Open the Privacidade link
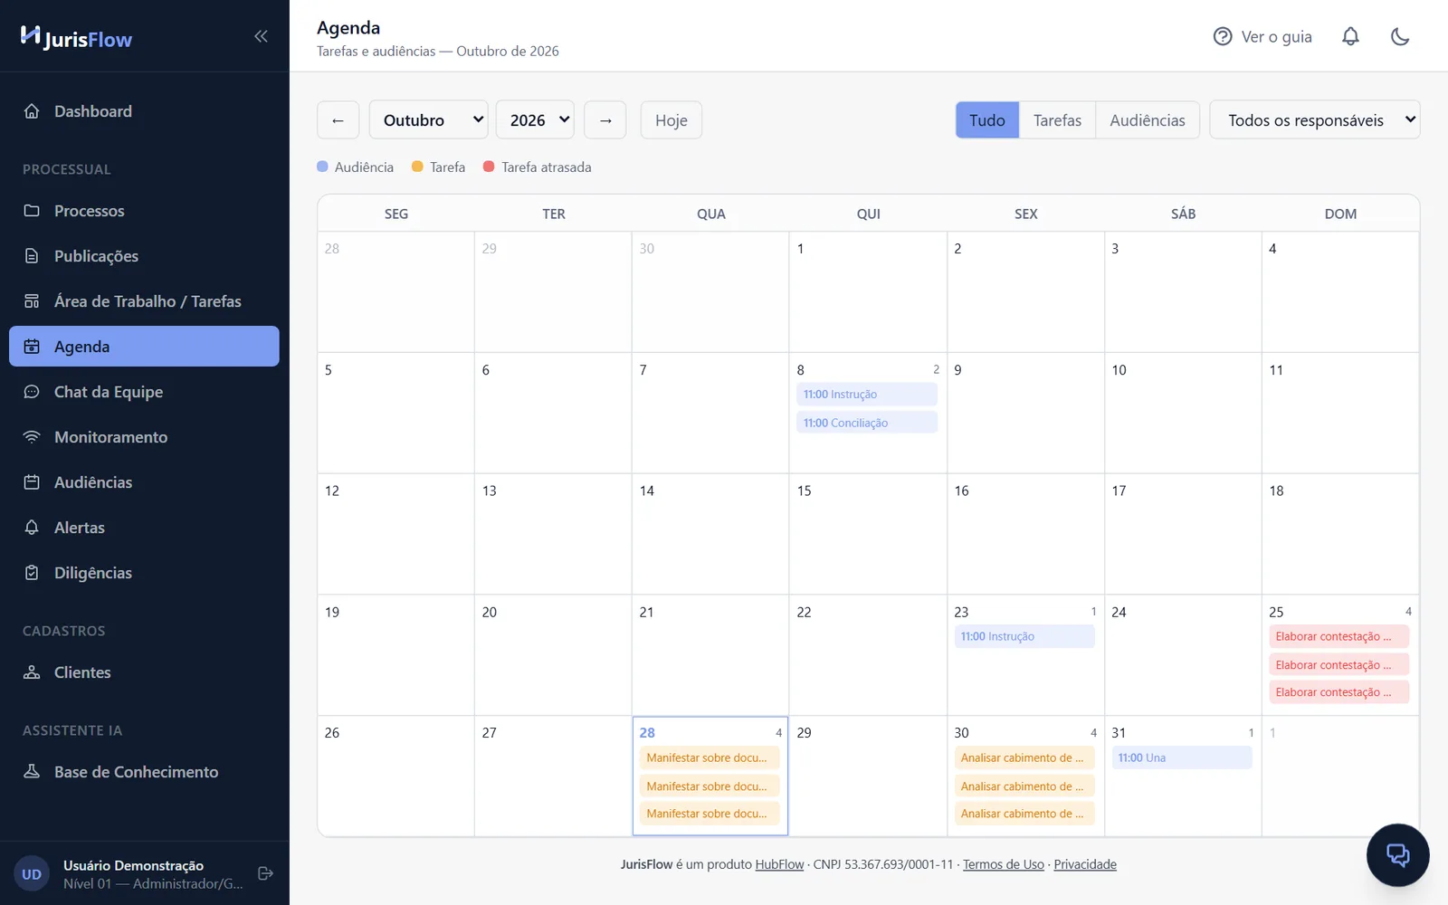This screenshot has height=905, width=1448. click(x=1085, y=864)
